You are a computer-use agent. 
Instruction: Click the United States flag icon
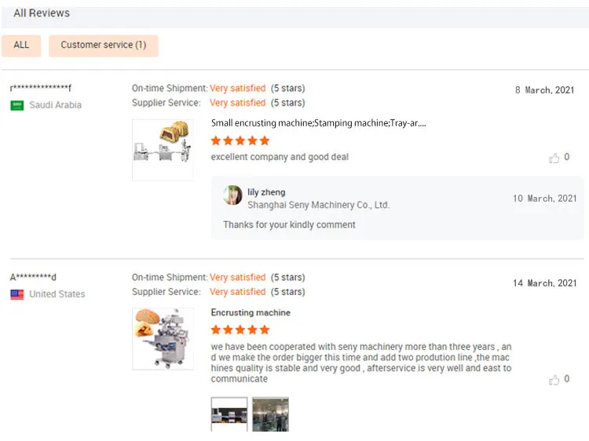click(x=16, y=294)
